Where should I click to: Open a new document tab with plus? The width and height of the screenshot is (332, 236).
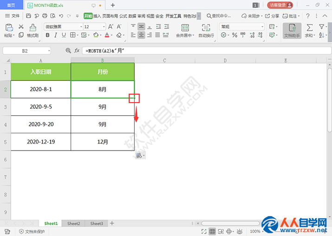(113, 5)
